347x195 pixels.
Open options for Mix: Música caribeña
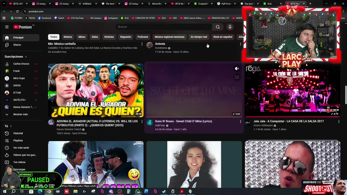pyautogui.click(x=142, y=44)
